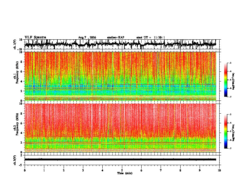Screen dimensions: 247x191
Task: Click the -7 label on ch.2 colorbar
Action: coord(230,149)
